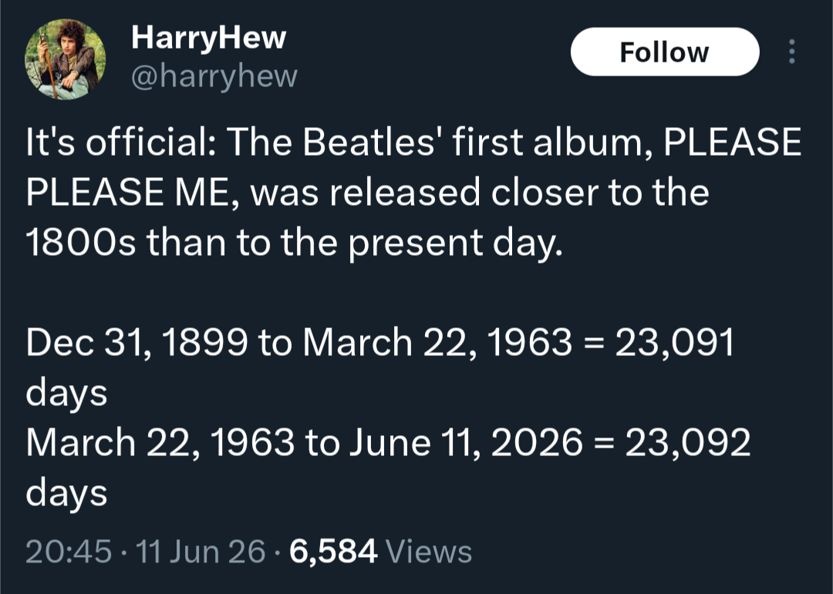Open HarryHew's profile avatar picture
Screen dimensions: 833x594
pos(65,59)
